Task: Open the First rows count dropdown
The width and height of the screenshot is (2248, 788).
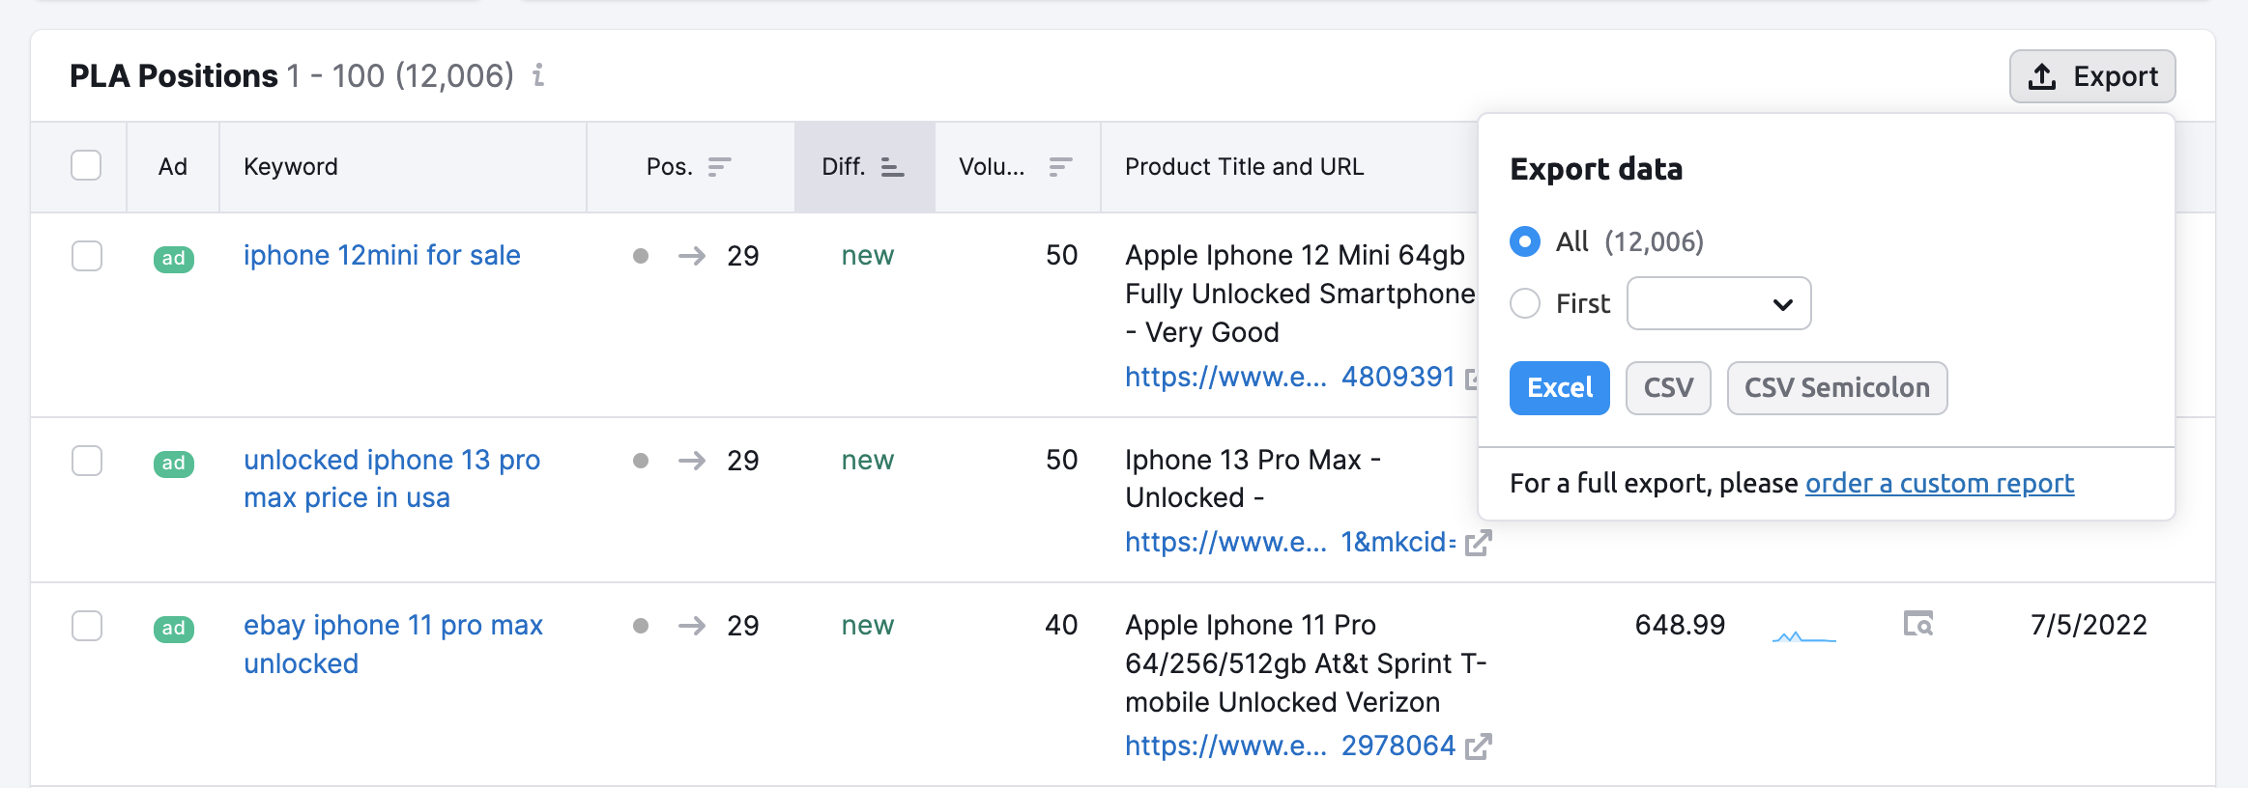Action: (1718, 303)
